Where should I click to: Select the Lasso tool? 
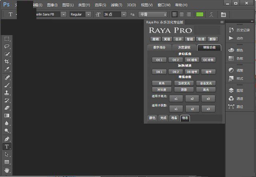click(7, 46)
